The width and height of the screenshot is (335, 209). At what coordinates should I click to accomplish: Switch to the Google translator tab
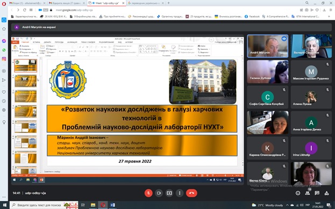146,3
